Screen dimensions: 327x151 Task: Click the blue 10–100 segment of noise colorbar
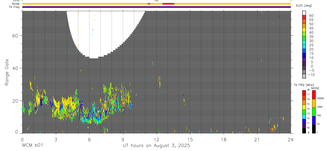pos(314,120)
